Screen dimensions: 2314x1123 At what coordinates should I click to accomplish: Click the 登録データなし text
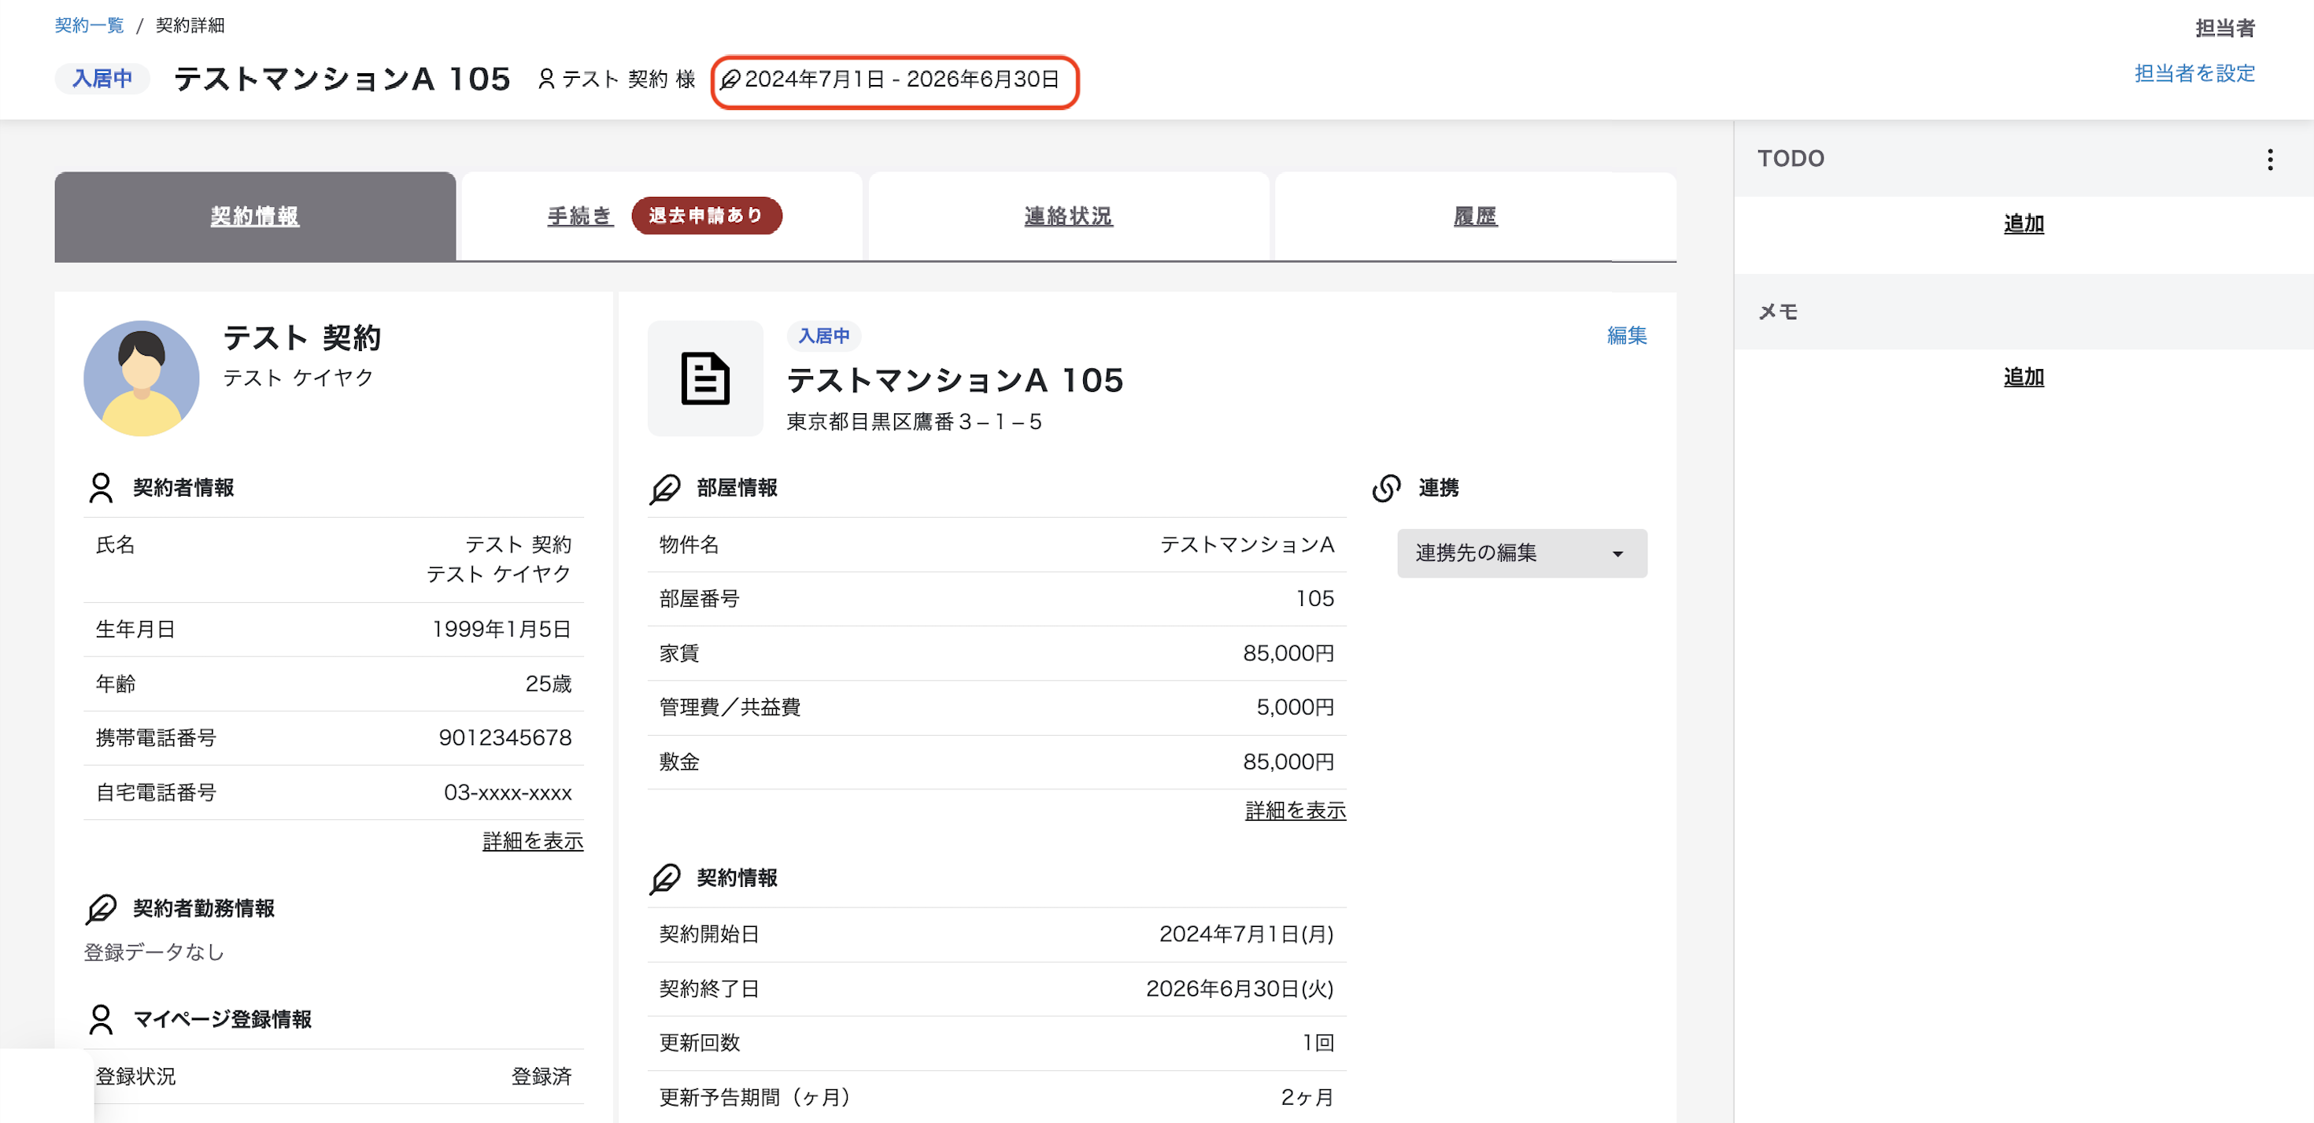pyautogui.click(x=153, y=952)
